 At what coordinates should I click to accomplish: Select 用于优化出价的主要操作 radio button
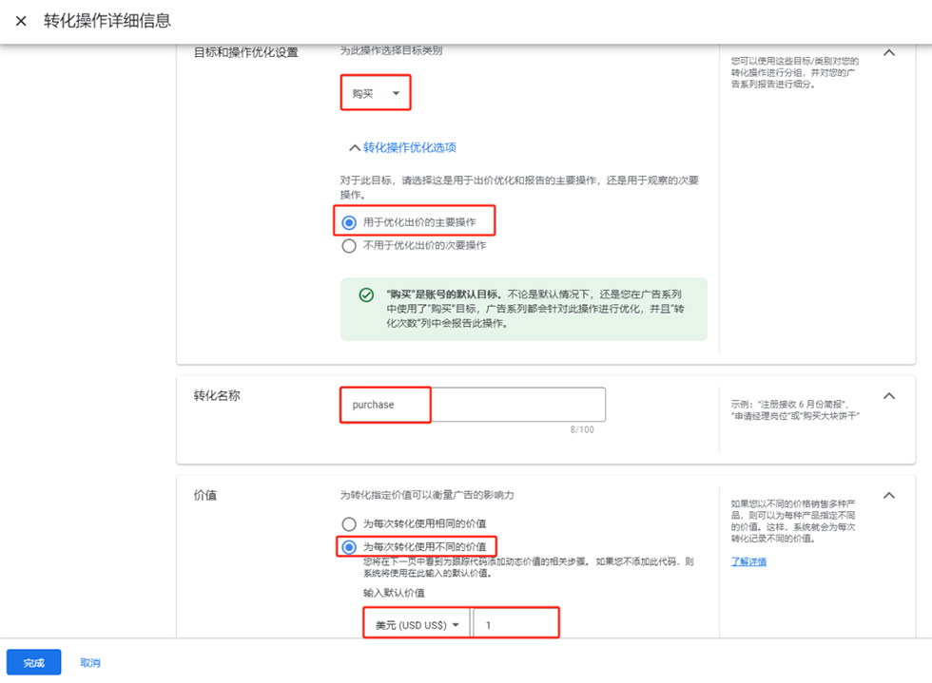[349, 222]
